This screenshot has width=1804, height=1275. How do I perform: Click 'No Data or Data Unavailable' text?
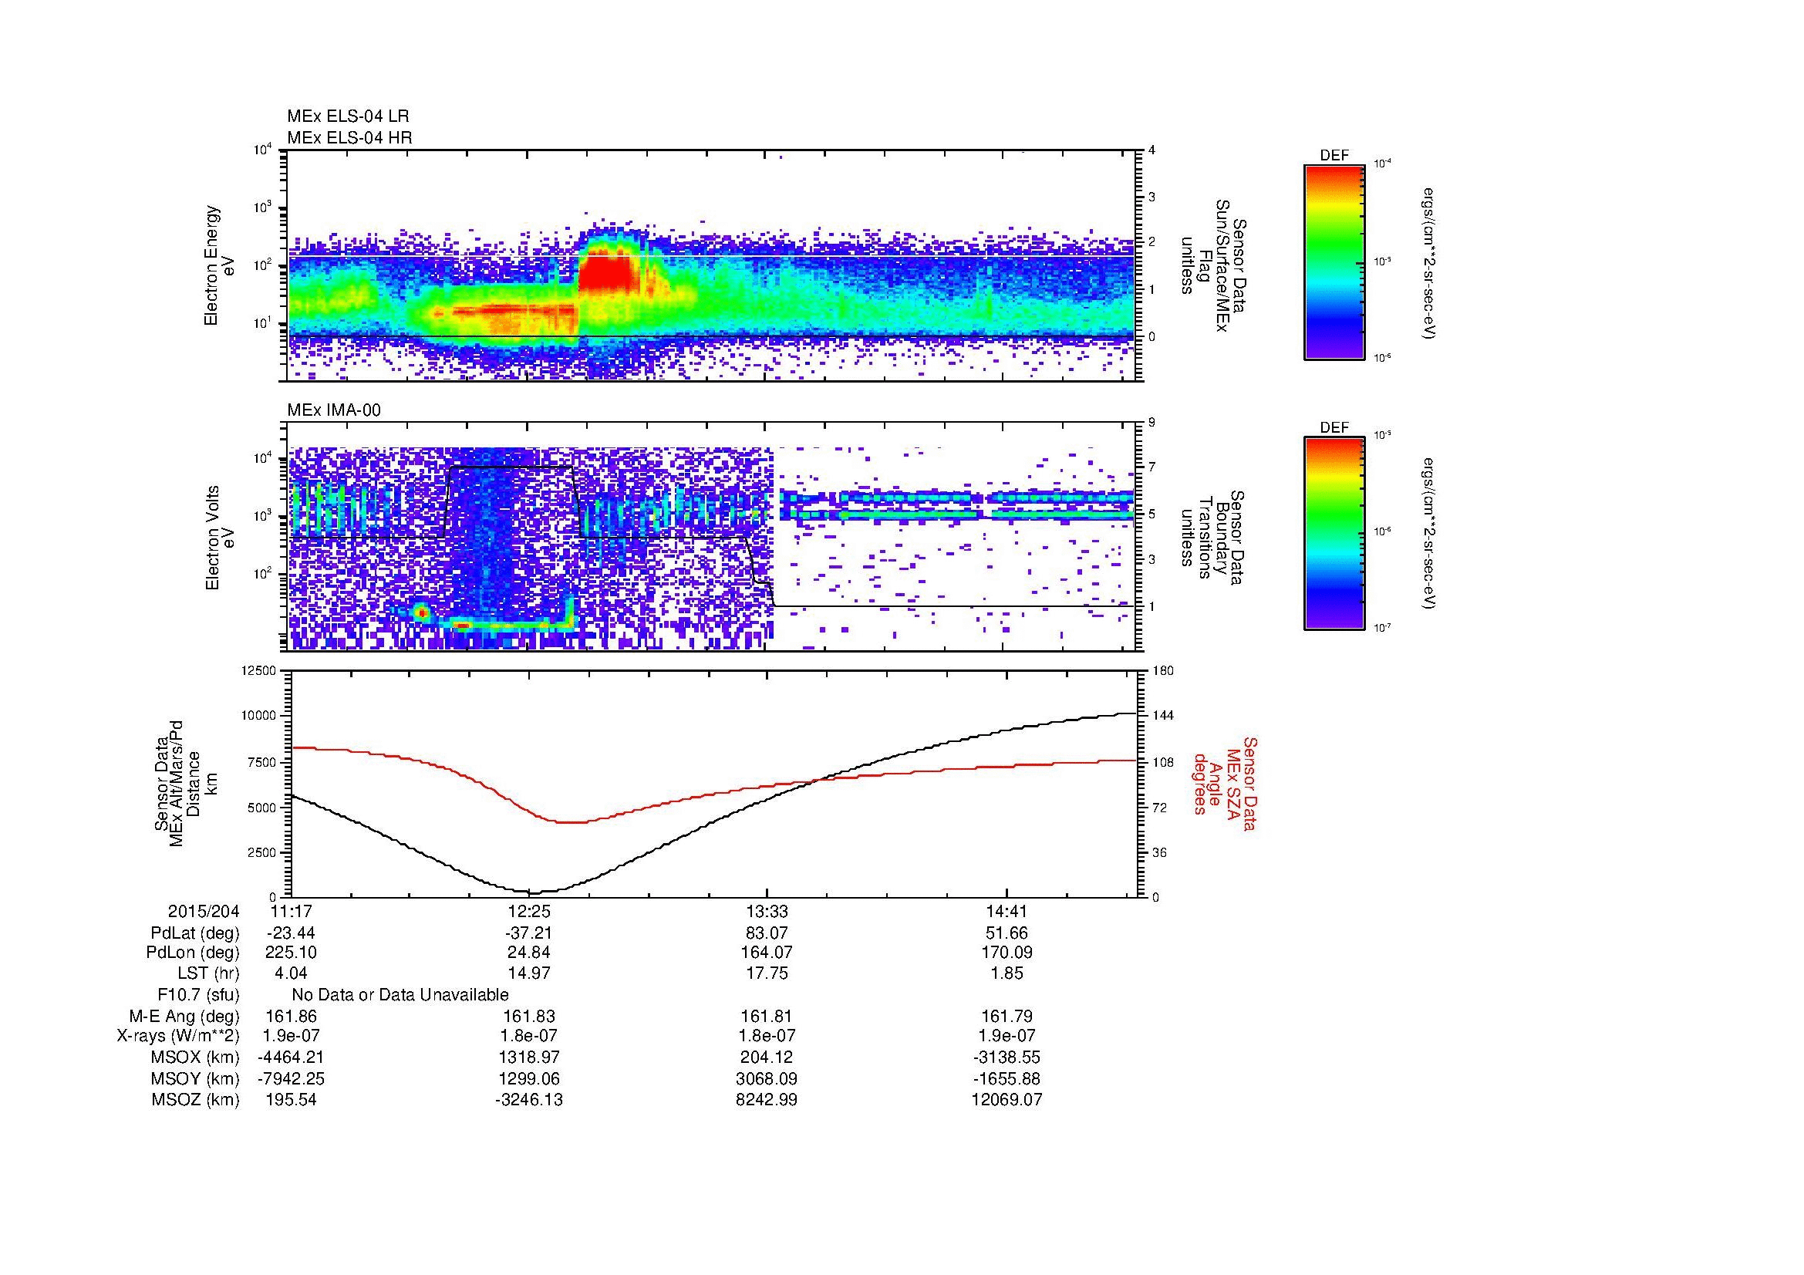[400, 994]
